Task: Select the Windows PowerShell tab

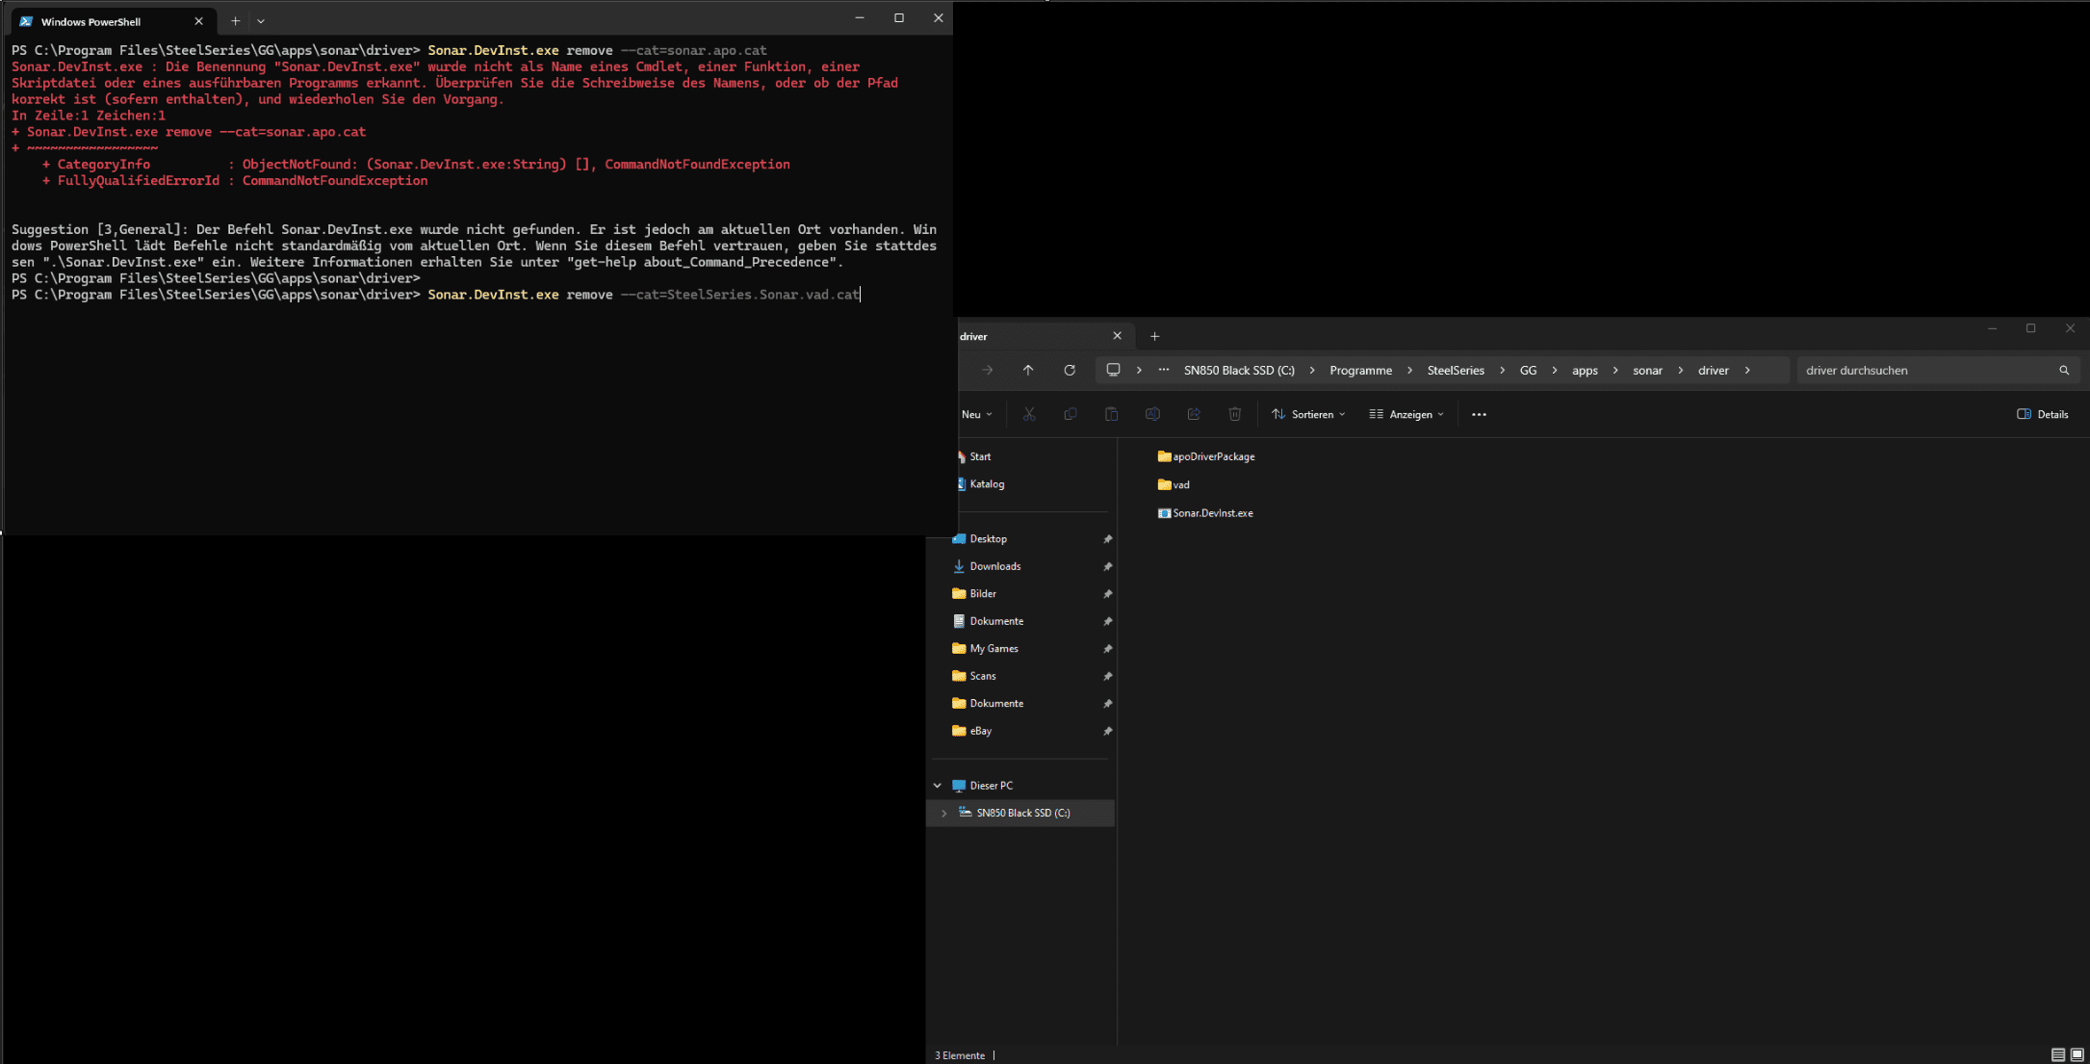Action: pos(91,21)
